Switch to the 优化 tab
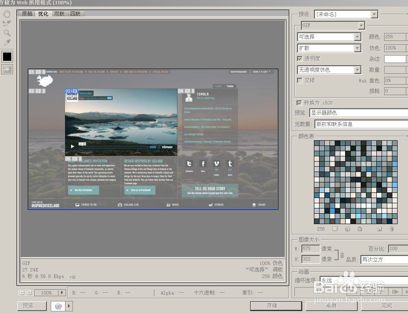 coord(43,14)
